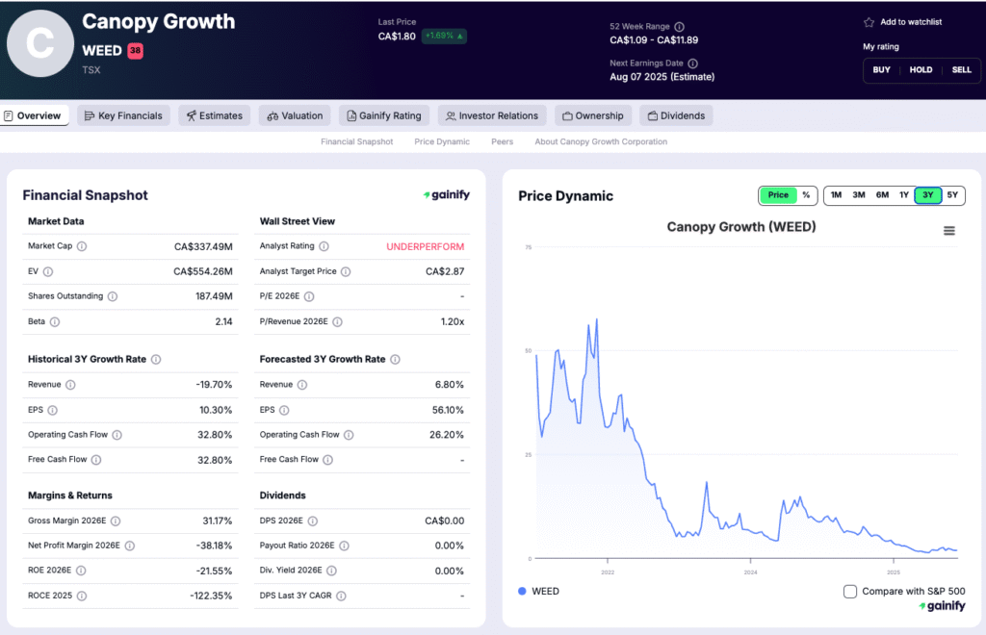The width and height of the screenshot is (986, 635).
Task: Click the Analyst Rating info icon
Action: pyautogui.click(x=324, y=246)
